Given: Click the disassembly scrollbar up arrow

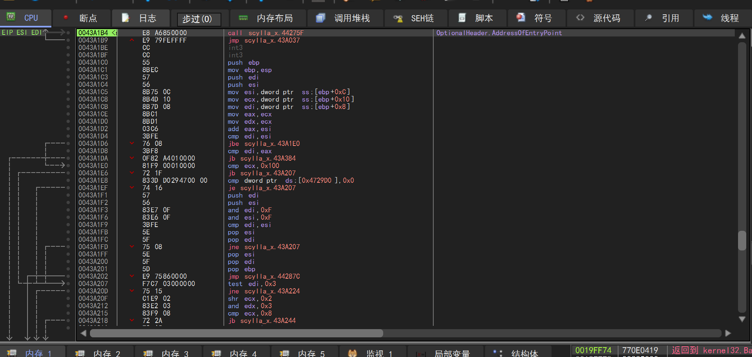Looking at the screenshot, I should (x=742, y=36).
